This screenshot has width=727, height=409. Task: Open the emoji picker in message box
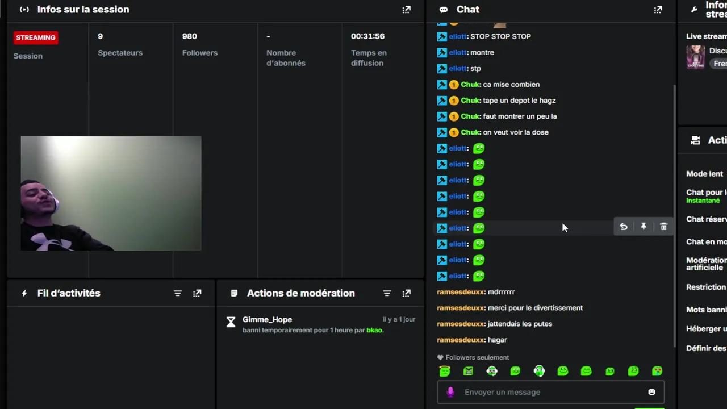[651, 392]
